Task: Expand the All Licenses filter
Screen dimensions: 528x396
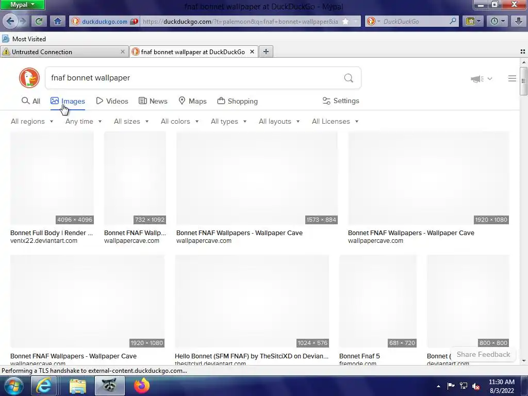Action: (x=335, y=121)
